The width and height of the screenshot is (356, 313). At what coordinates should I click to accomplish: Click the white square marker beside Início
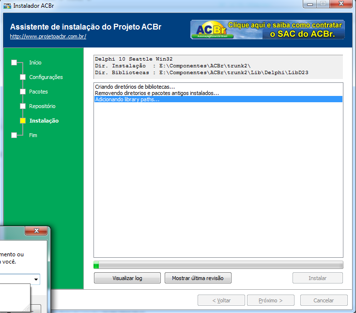(14, 63)
